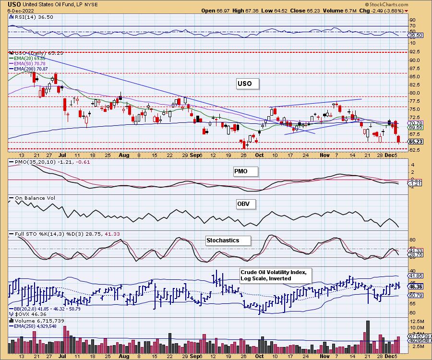
Task: Click the Volume 6,715,739 label
Action: point(37,321)
